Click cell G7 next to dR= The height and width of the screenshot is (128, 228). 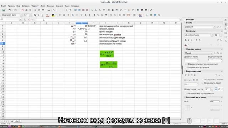tap(82, 43)
